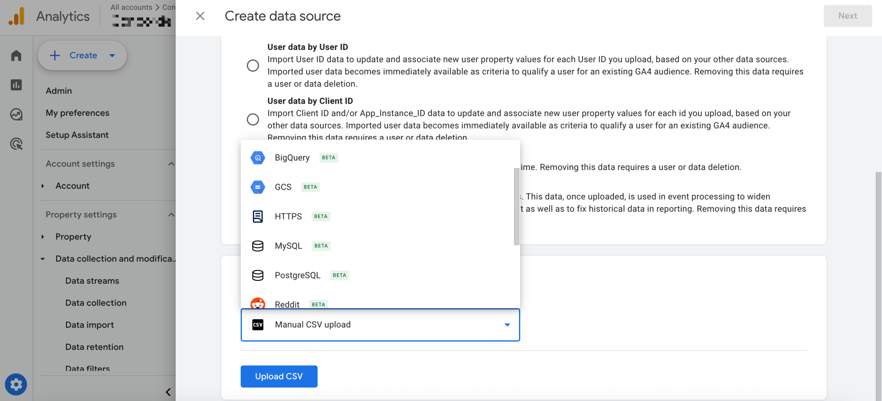Open Data streams settings
This screenshot has height=401, width=882.
92,281
